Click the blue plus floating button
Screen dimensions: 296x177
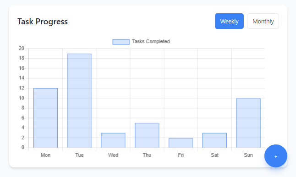click(x=276, y=156)
